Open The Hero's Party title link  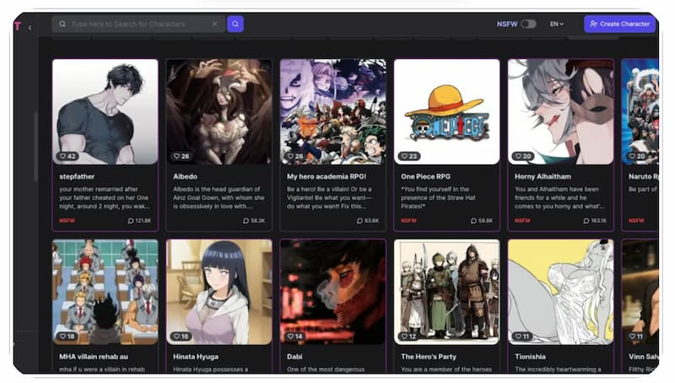tap(429, 357)
